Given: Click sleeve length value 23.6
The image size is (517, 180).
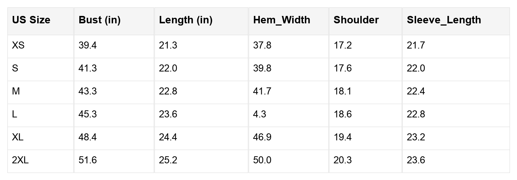Looking at the screenshot, I should tap(416, 160).
